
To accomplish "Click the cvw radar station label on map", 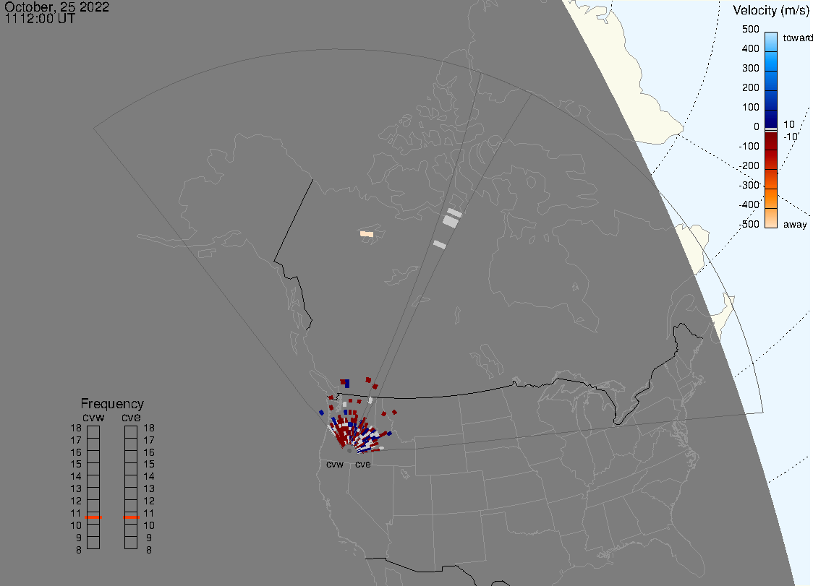I will pyautogui.click(x=334, y=465).
